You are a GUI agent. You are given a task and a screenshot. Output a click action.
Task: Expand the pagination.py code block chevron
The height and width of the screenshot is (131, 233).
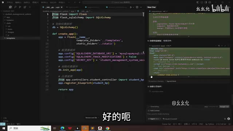(189, 36)
